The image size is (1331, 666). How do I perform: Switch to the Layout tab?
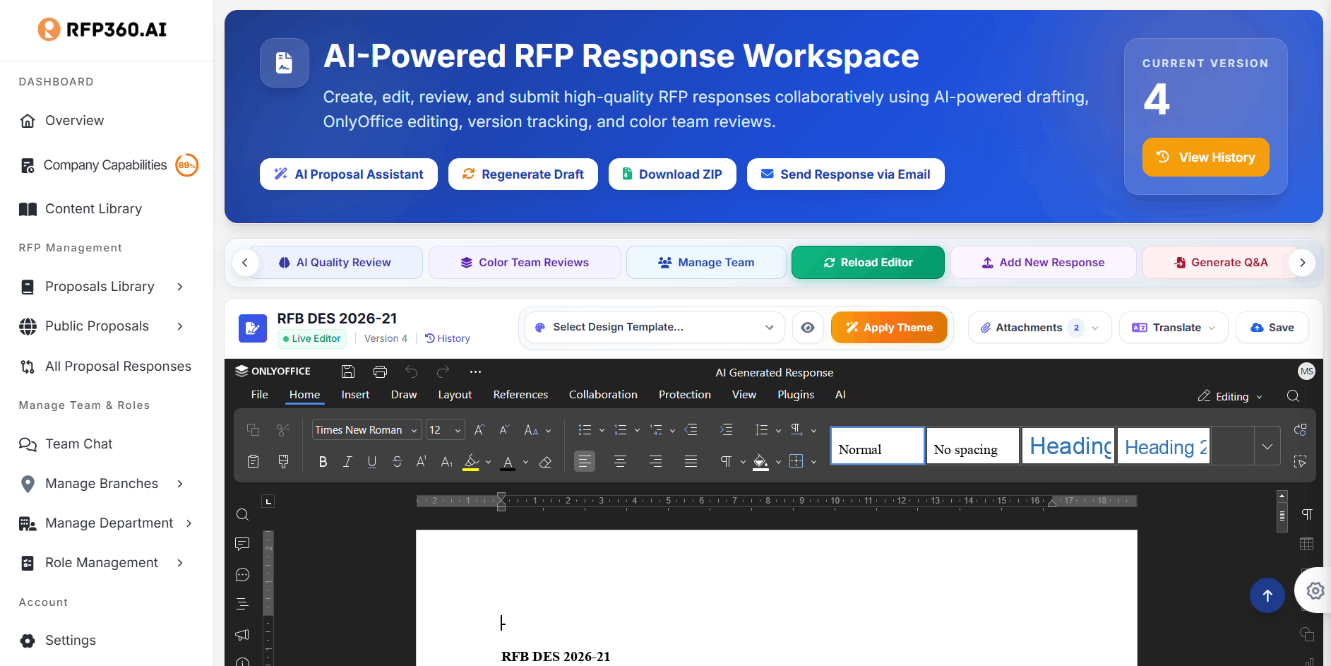click(x=455, y=395)
